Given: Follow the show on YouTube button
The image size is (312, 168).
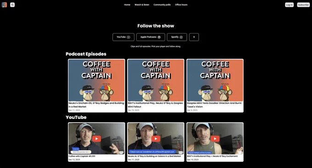Looking at the screenshot, I should (123, 37).
